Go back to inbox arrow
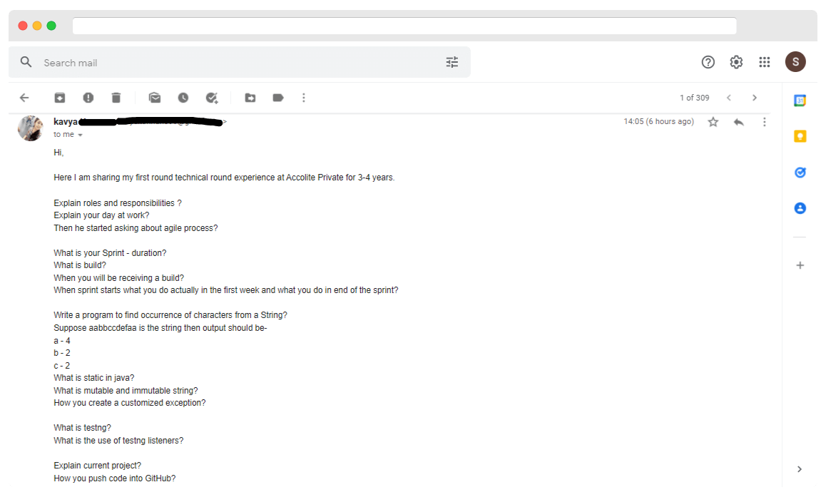 [24, 98]
